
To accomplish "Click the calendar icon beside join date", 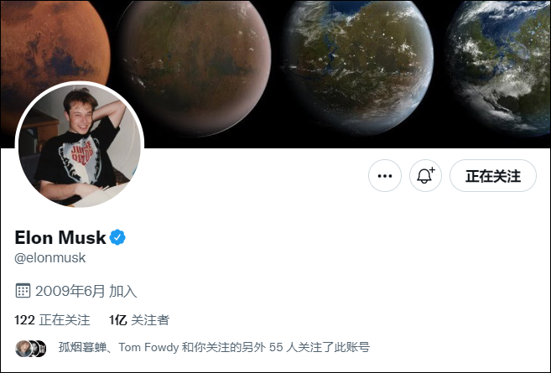I will pyautogui.click(x=23, y=291).
